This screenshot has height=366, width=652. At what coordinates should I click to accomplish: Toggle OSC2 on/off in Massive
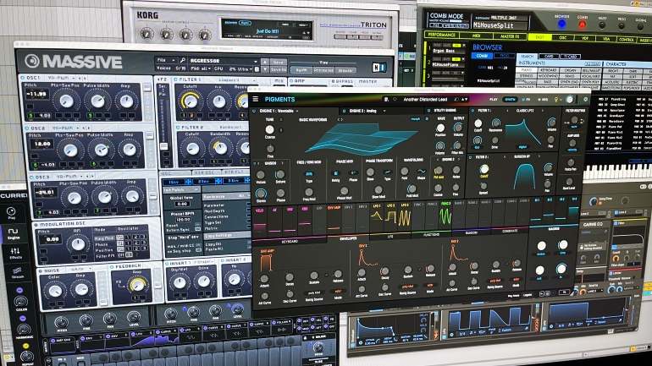point(27,128)
